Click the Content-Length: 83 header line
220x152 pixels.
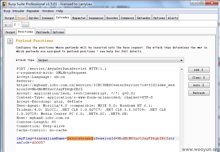[x=36, y=122]
